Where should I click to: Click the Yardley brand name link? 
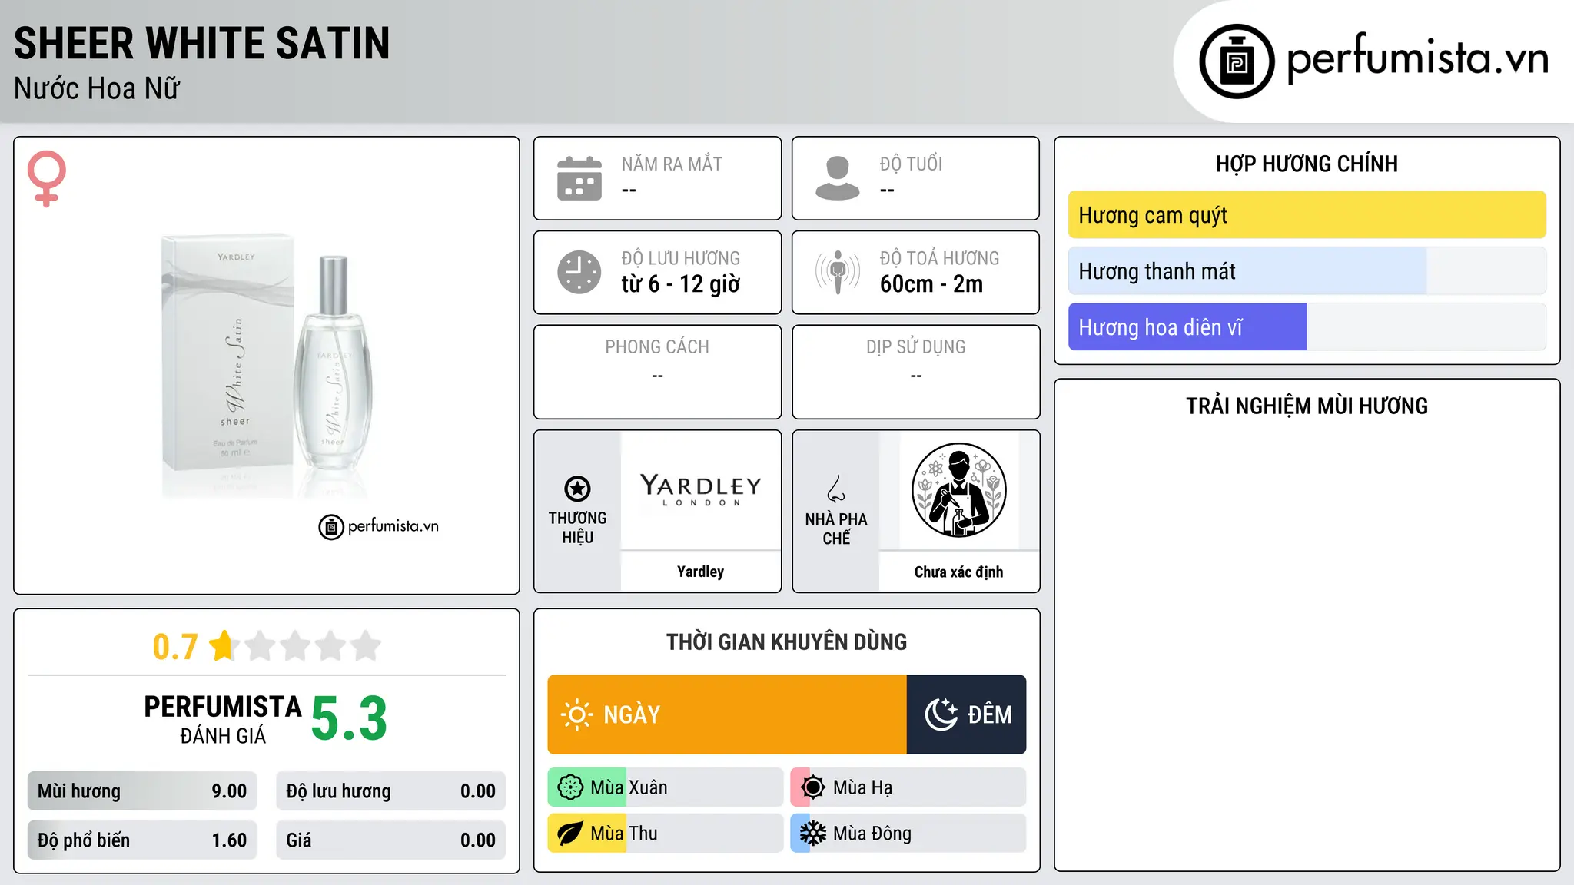[701, 572]
